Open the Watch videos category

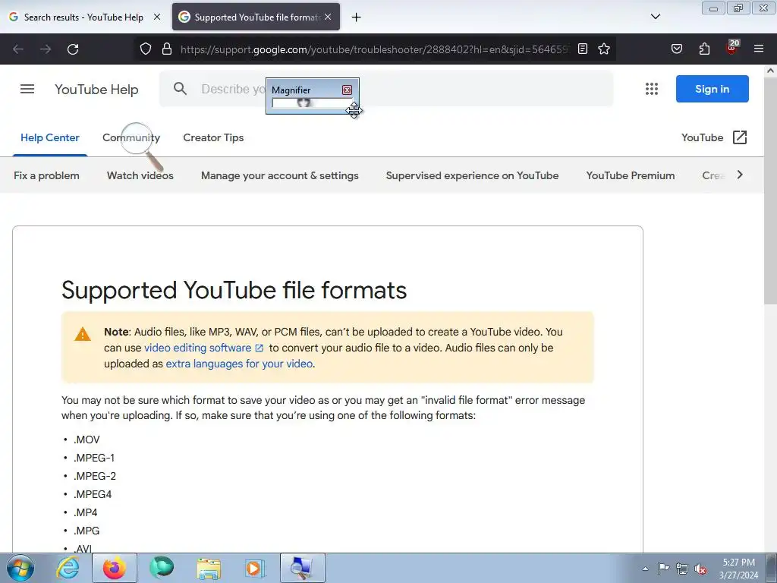tap(140, 175)
